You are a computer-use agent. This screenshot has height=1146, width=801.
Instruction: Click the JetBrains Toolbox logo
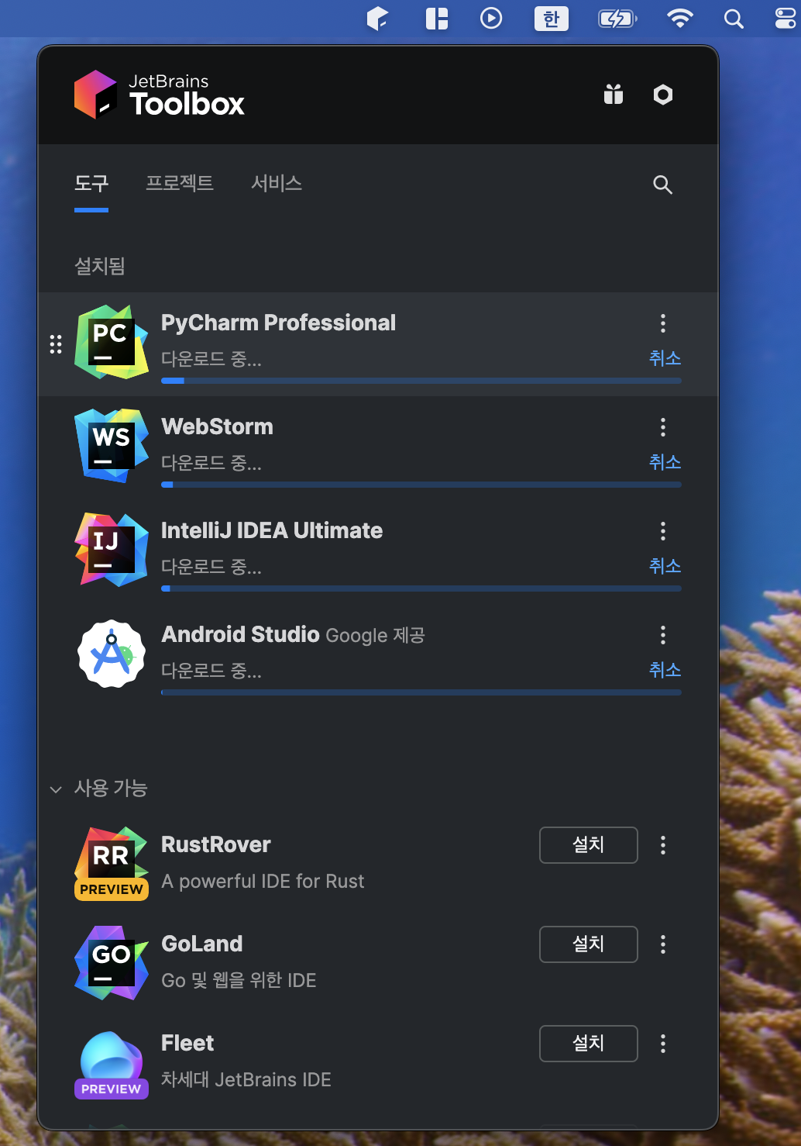coord(160,95)
